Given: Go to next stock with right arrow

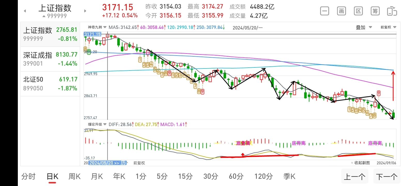Looking at the screenshot, I should [x=85, y=11].
